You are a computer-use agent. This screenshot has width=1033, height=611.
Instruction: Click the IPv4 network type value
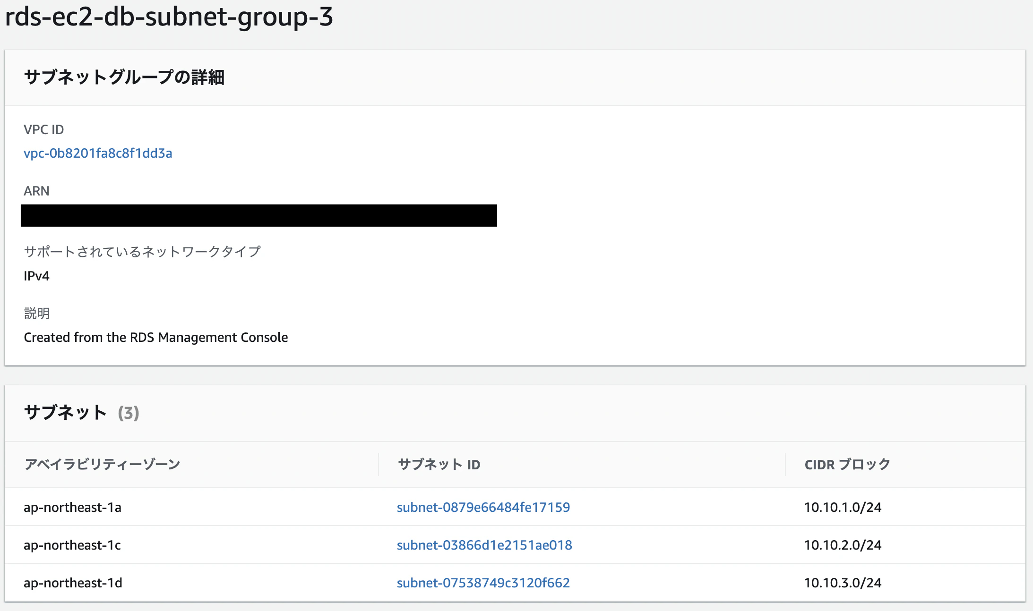[x=36, y=276]
